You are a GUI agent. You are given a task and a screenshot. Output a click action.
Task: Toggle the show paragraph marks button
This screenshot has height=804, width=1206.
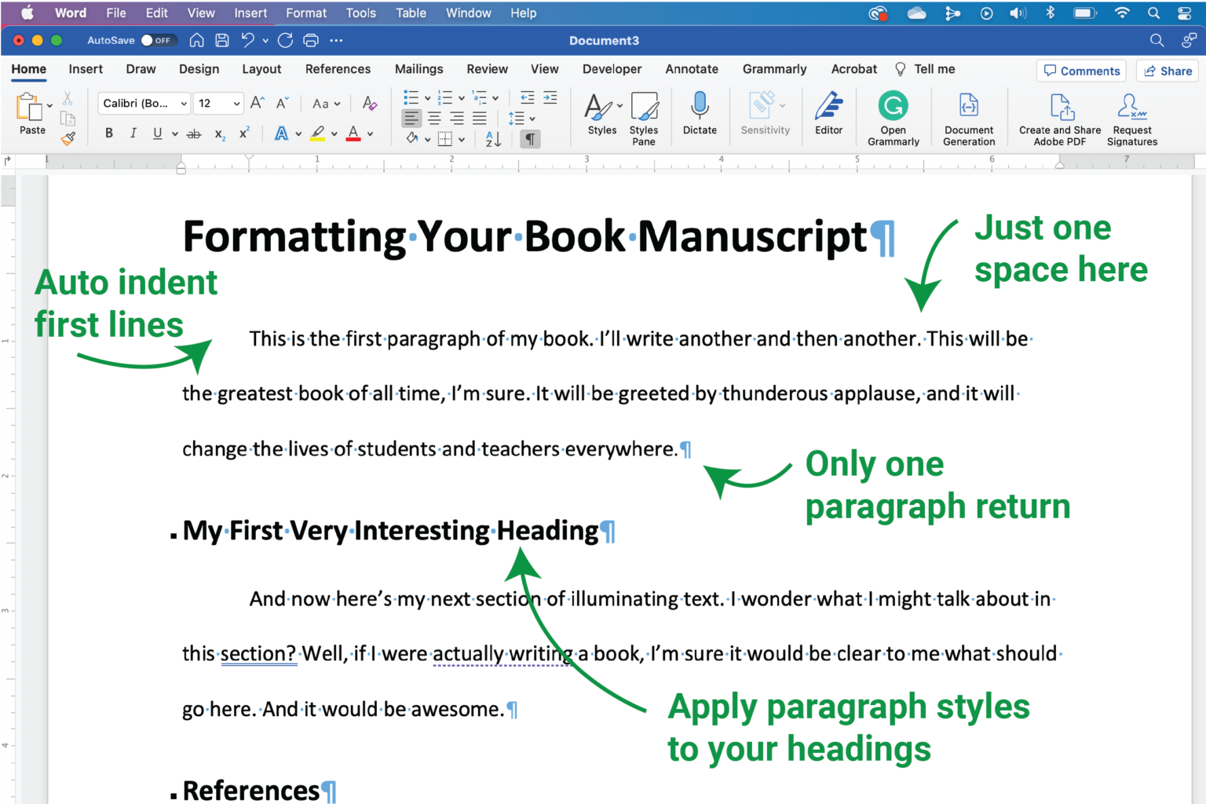click(531, 139)
